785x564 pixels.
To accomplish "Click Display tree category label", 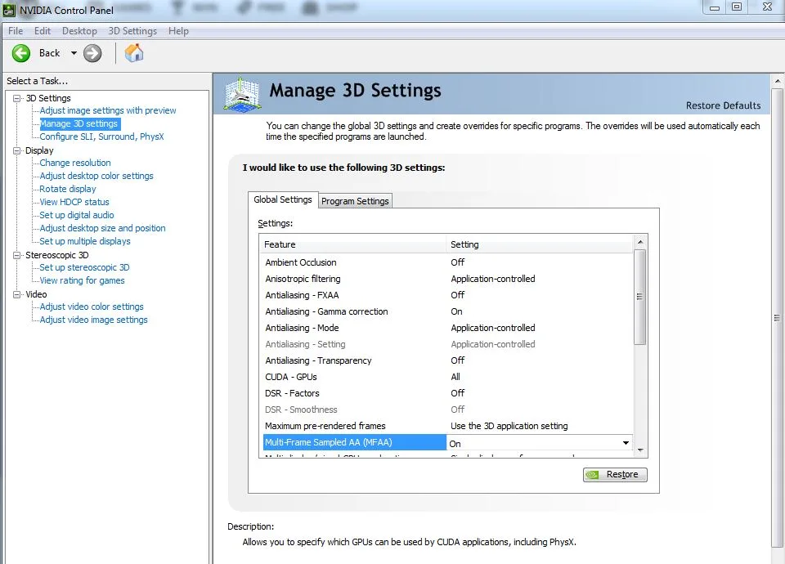I will click(39, 150).
